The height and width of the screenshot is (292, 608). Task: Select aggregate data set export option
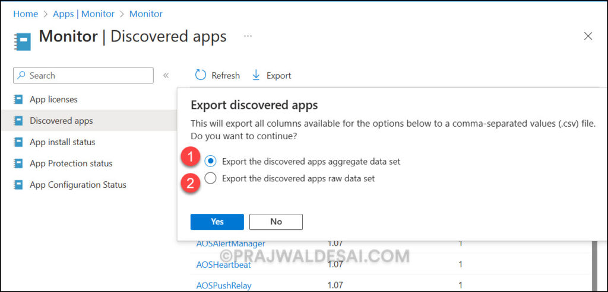click(x=210, y=161)
